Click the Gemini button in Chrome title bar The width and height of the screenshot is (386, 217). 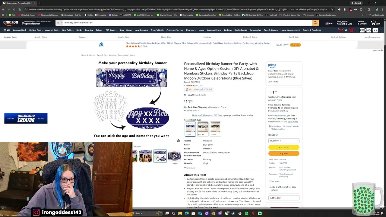tap(356, 3)
